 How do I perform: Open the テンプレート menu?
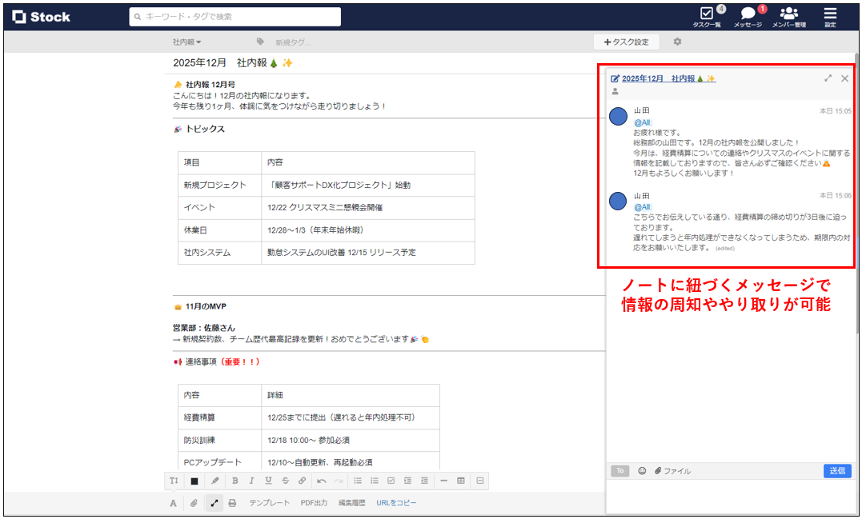click(270, 502)
